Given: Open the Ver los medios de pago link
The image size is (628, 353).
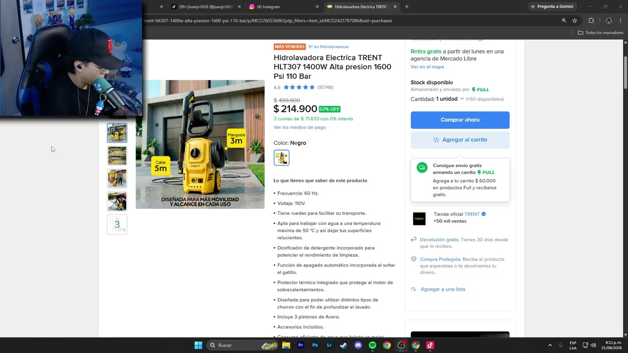Looking at the screenshot, I should point(300,127).
